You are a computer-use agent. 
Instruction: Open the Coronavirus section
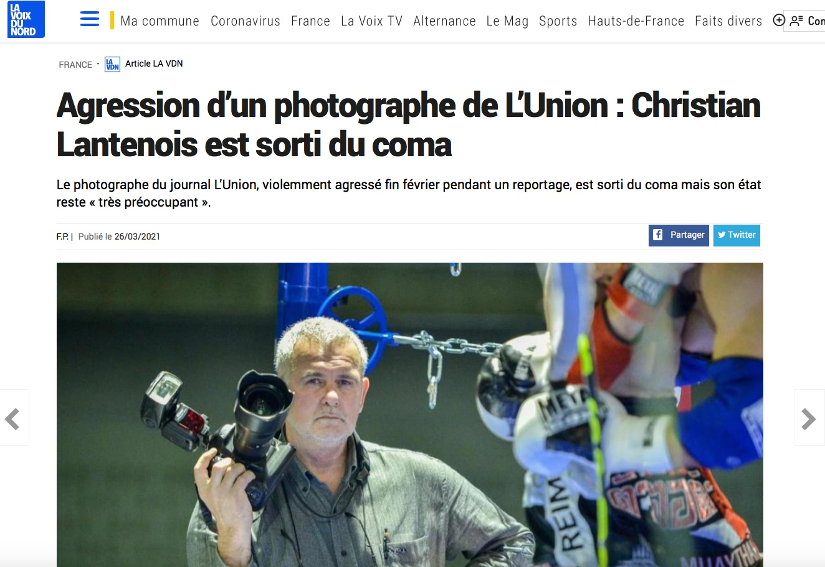pos(246,21)
